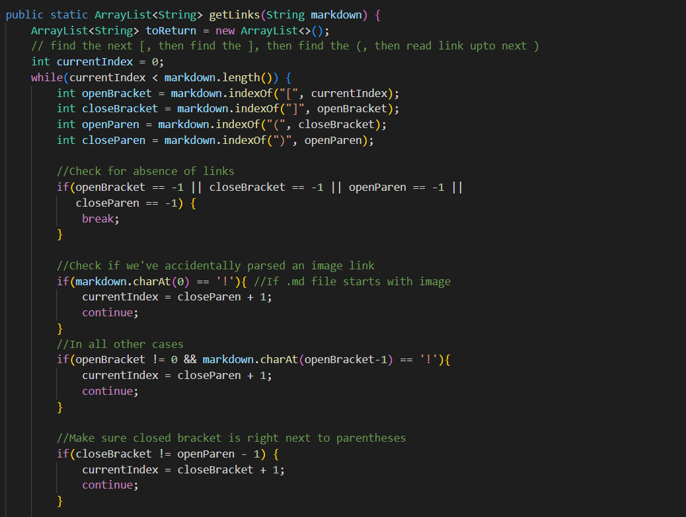Screen dimensions: 686x517
Task: Click the 'Make sure closed bracket' comment
Action: point(231,438)
